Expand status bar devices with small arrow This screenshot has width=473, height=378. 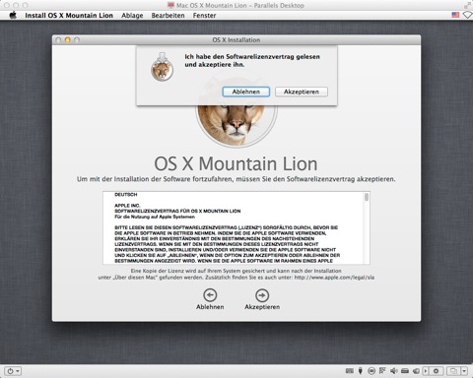pyautogui.click(x=426, y=371)
